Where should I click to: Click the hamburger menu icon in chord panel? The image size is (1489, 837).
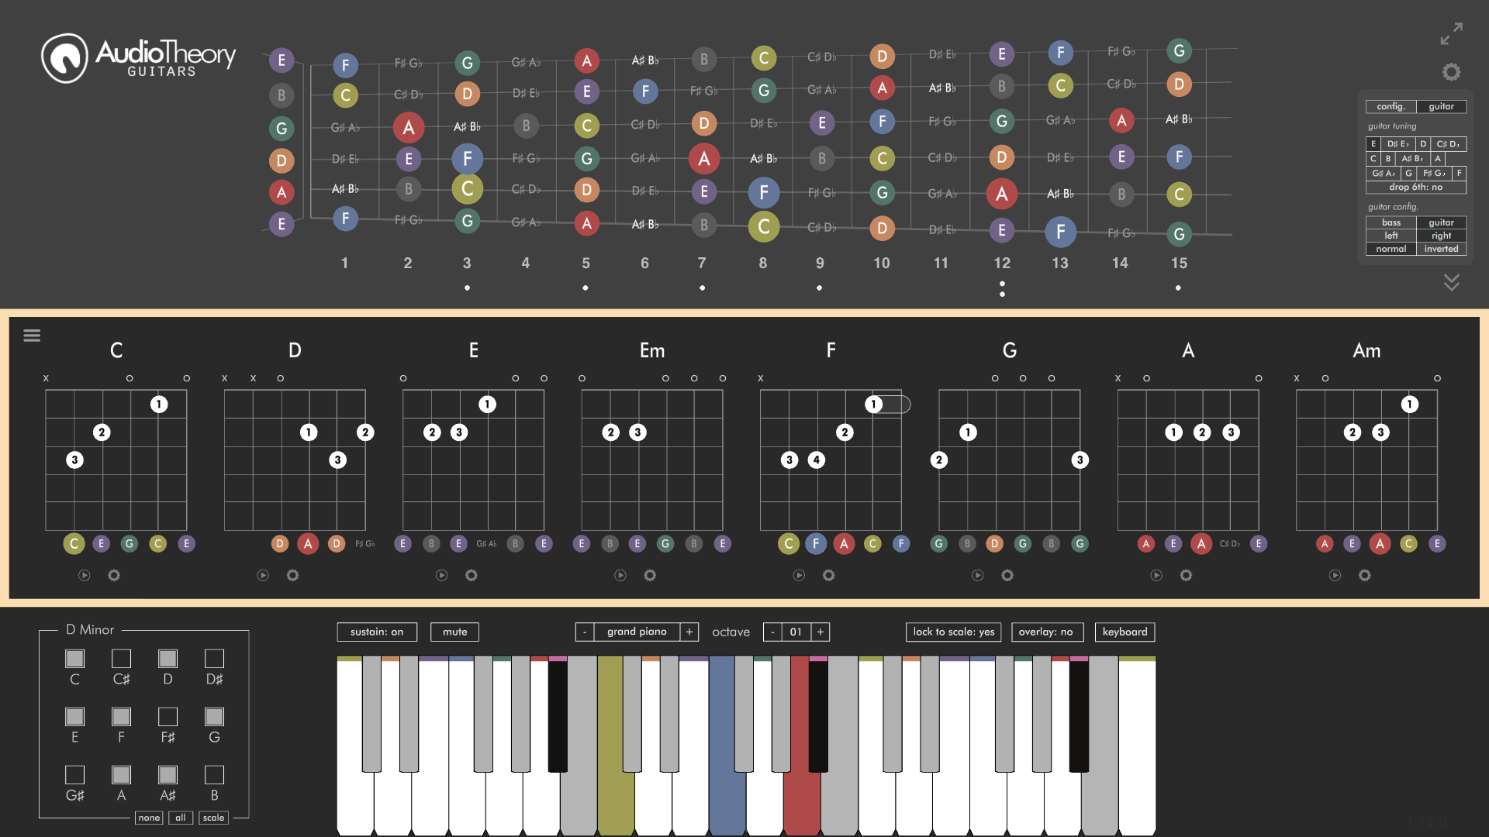coord(32,336)
